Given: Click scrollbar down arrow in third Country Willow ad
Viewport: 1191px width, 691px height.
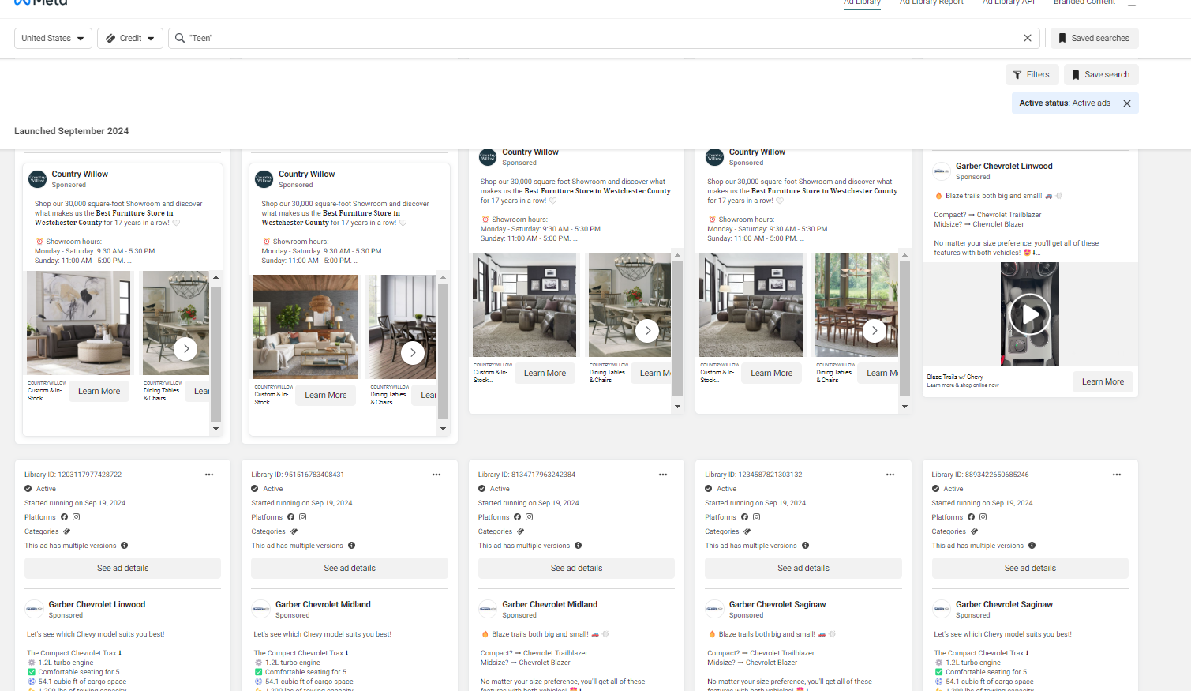Looking at the screenshot, I should 677,407.
